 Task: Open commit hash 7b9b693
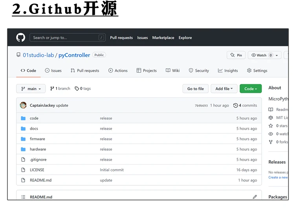pyautogui.click(x=201, y=106)
